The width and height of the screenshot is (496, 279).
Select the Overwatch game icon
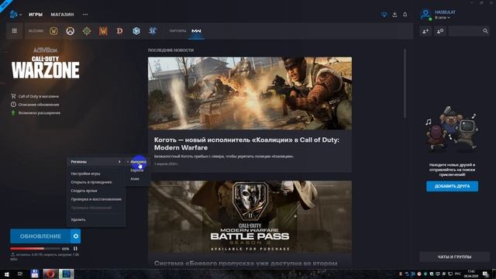71,31
